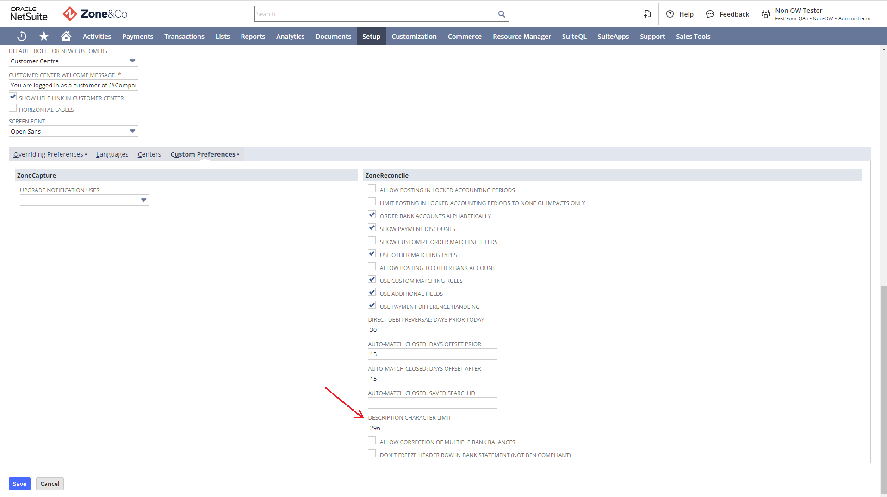Open the Payments menu
887x497 pixels.
137,37
